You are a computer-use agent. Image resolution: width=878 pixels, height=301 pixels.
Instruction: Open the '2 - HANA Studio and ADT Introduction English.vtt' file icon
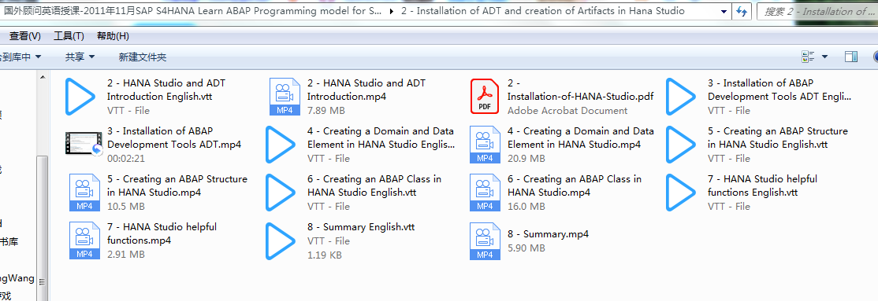(x=80, y=97)
